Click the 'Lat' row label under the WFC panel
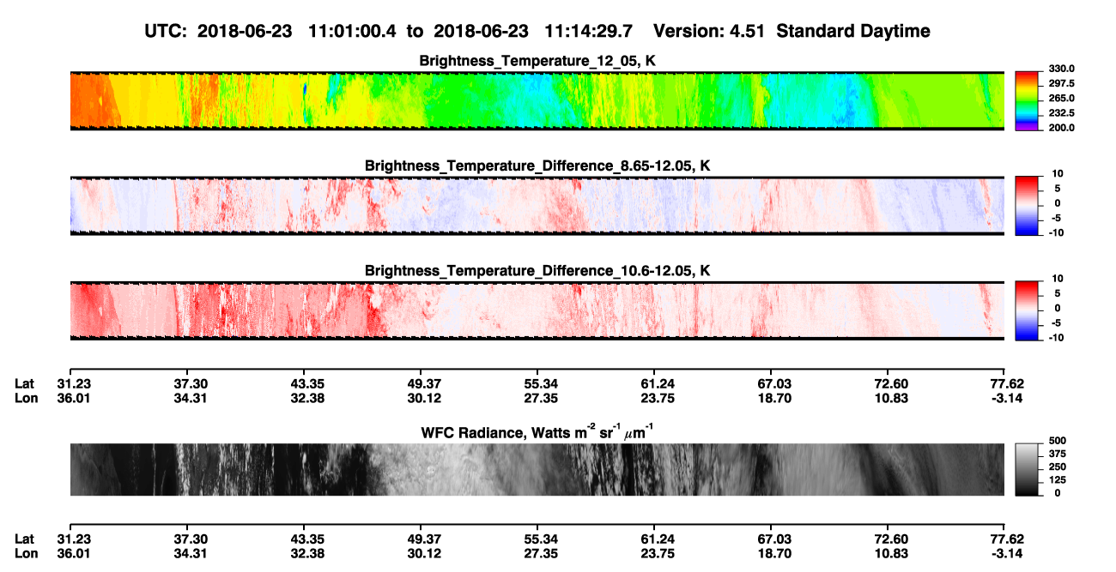This screenshot has width=1116, height=572. [23, 539]
